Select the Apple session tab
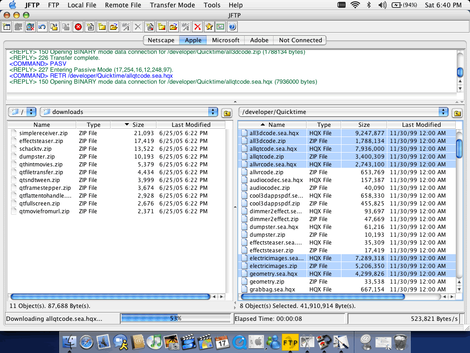This screenshot has height=353, width=470. coord(193,40)
